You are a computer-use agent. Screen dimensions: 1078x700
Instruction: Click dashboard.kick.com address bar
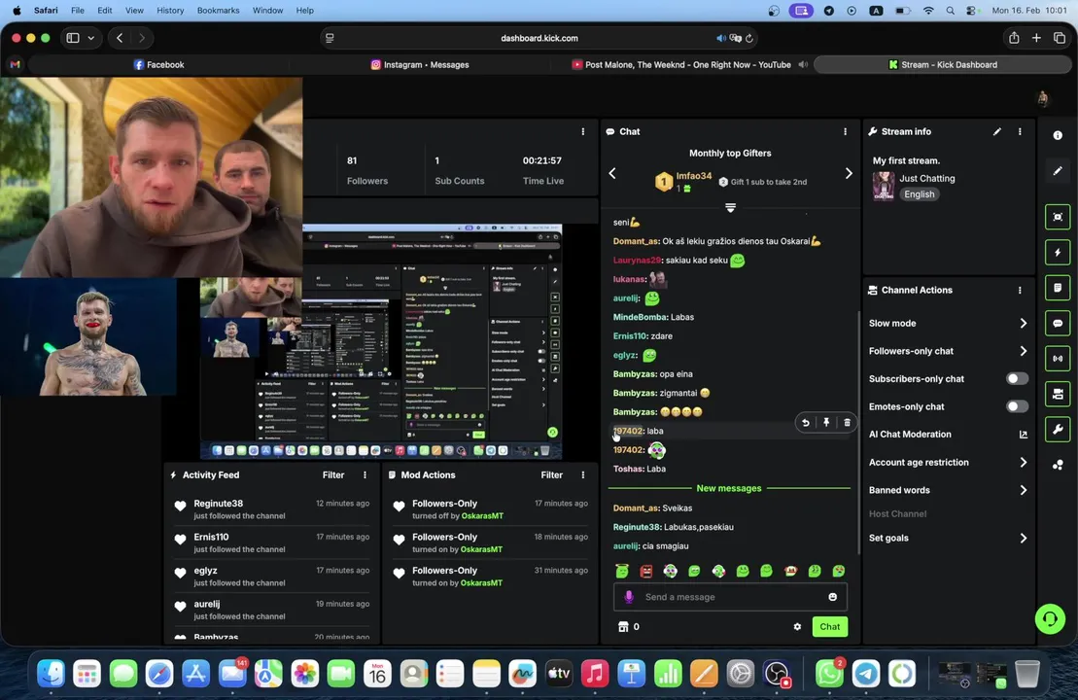[x=539, y=39]
